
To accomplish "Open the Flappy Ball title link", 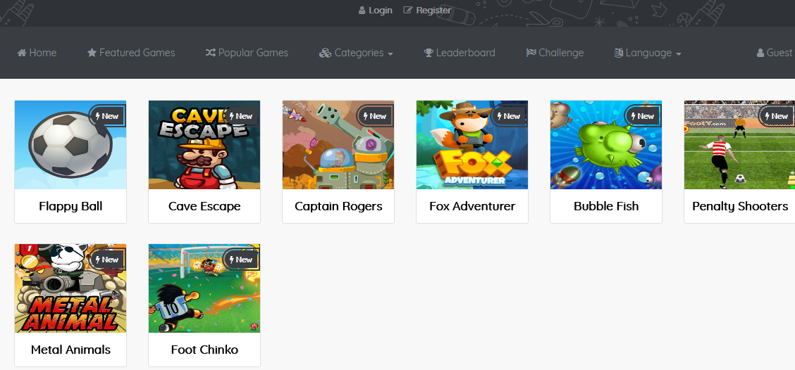I will [x=70, y=206].
